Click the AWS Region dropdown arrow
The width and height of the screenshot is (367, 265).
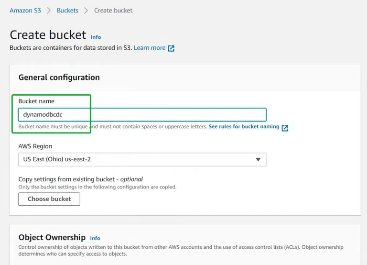[258, 159]
